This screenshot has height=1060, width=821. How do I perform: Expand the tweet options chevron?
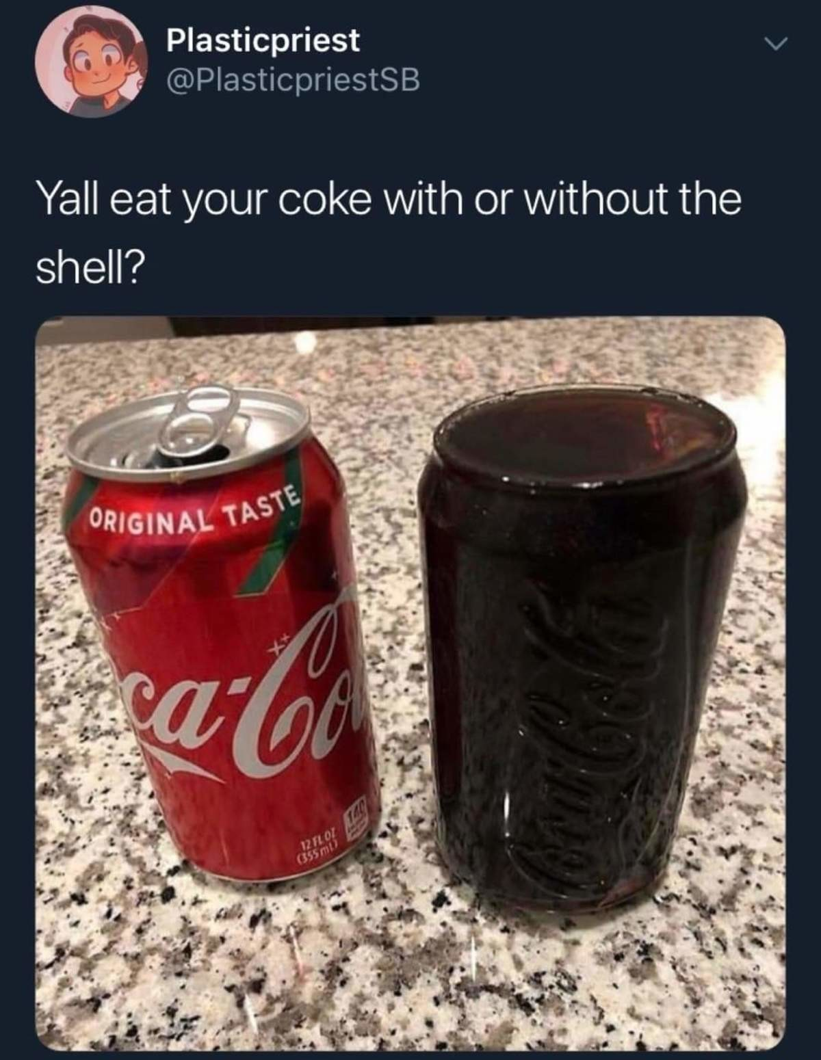coord(773,43)
